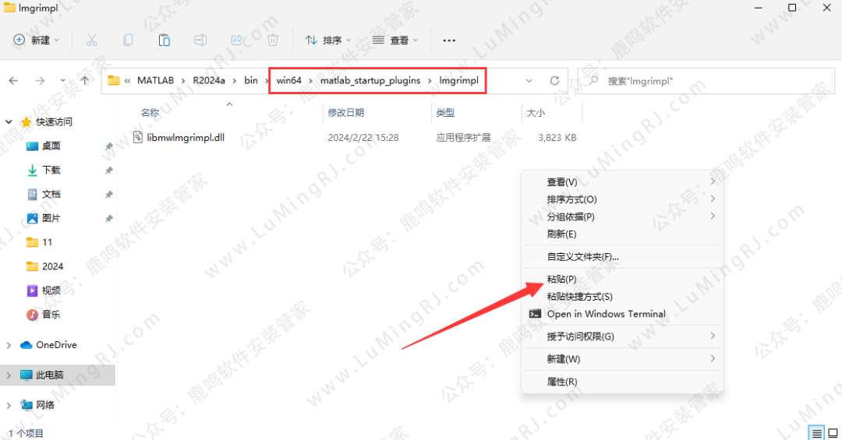Viewport: 842px width, 440px height.
Task: Select 此电脑 in navigation pane
Action: point(49,375)
